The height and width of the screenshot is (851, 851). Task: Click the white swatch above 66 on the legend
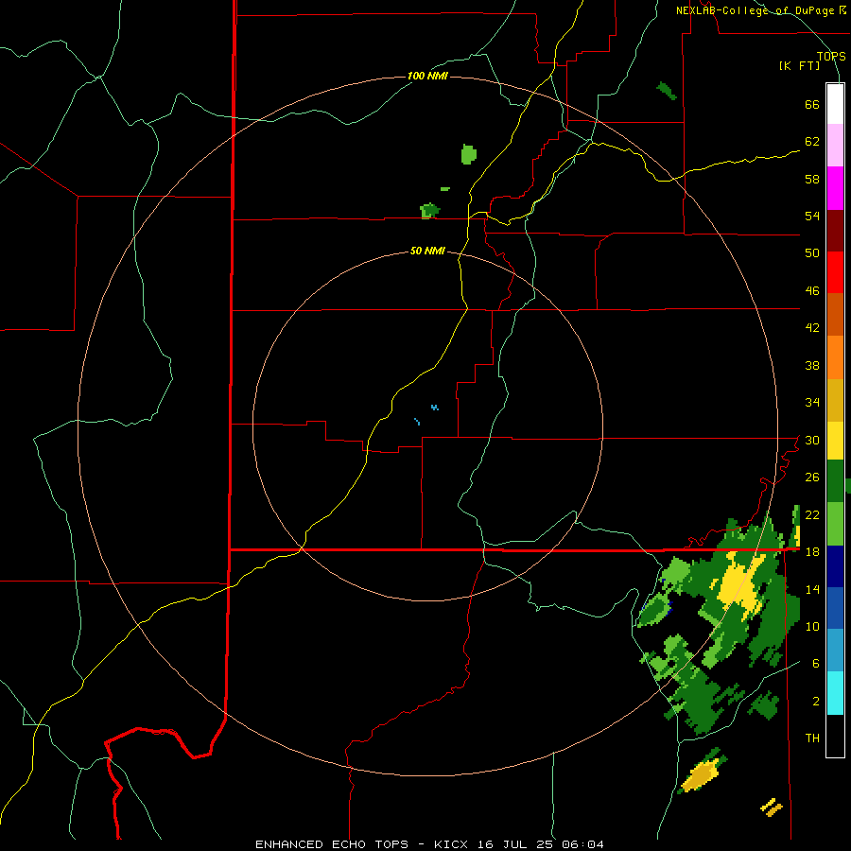[835, 104]
